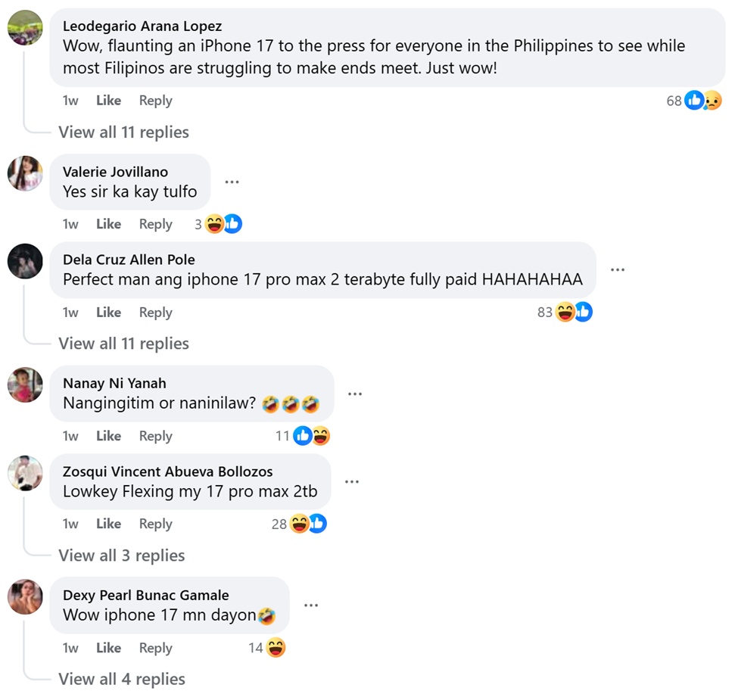Viewport: 738px width, 694px height.
Task: Open options menu for Nanay Ni Yanah comment
Action: click(x=355, y=394)
